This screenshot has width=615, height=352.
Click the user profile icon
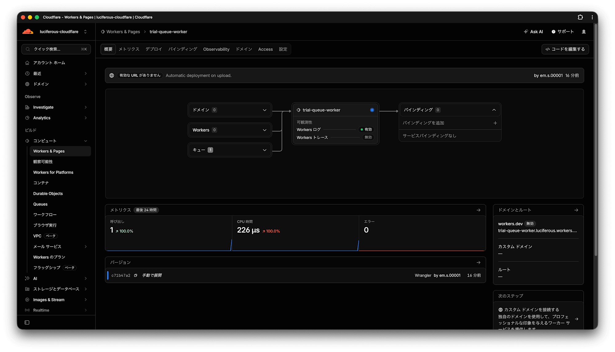tap(584, 32)
